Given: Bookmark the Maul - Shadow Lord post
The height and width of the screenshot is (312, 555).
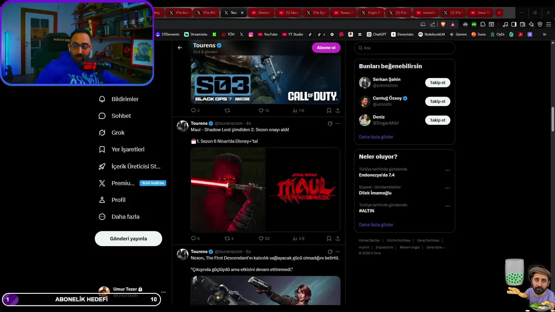Looking at the screenshot, I should pyautogui.click(x=329, y=238).
